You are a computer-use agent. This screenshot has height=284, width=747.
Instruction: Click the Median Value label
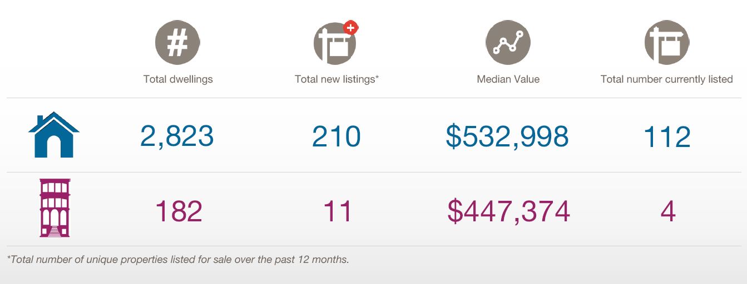(x=508, y=79)
